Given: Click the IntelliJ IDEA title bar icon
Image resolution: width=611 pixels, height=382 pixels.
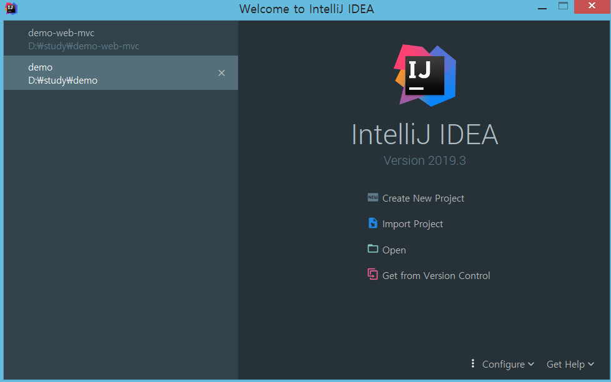Looking at the screenshot, I should (11, 8).
